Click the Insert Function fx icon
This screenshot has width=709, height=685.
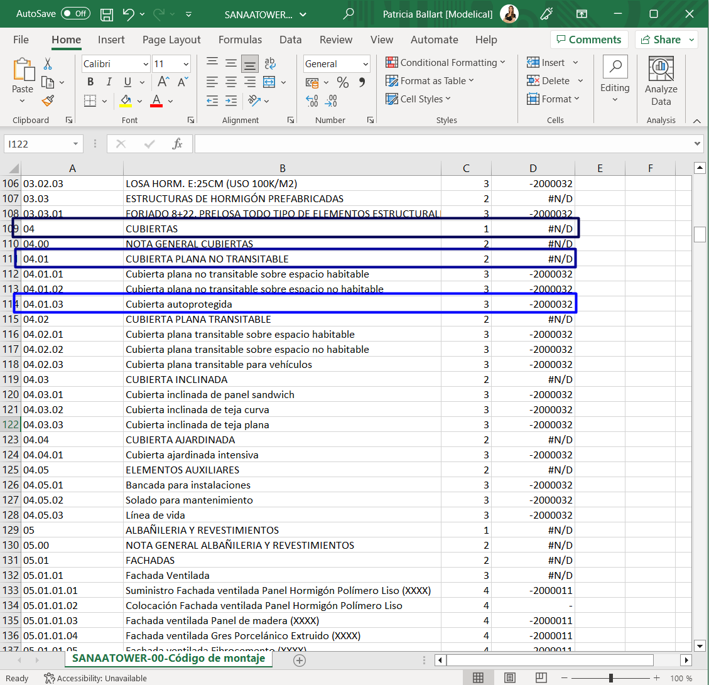177,144
